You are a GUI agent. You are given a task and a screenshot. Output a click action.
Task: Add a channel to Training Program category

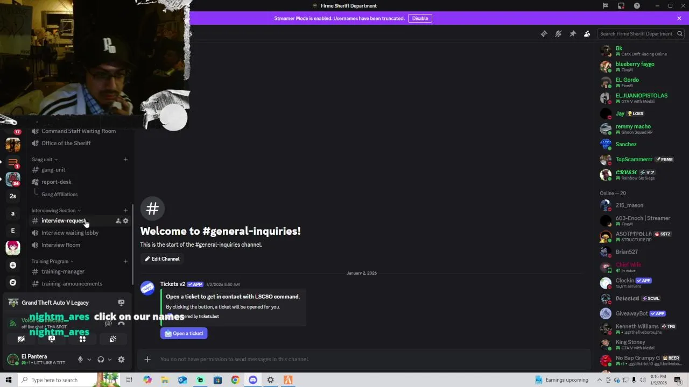125,261
